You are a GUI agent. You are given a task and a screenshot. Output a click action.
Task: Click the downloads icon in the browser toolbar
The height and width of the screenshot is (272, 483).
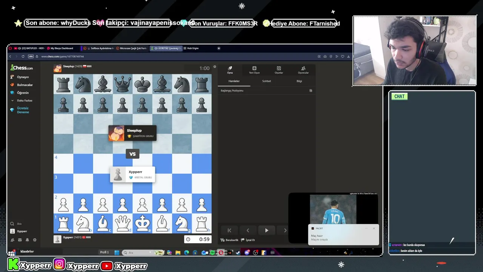[x=348, y=56]
